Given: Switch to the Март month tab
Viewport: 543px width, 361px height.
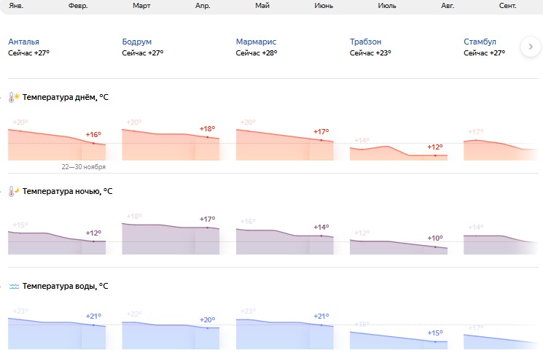Looking at the screenshot, I should 142,6.
